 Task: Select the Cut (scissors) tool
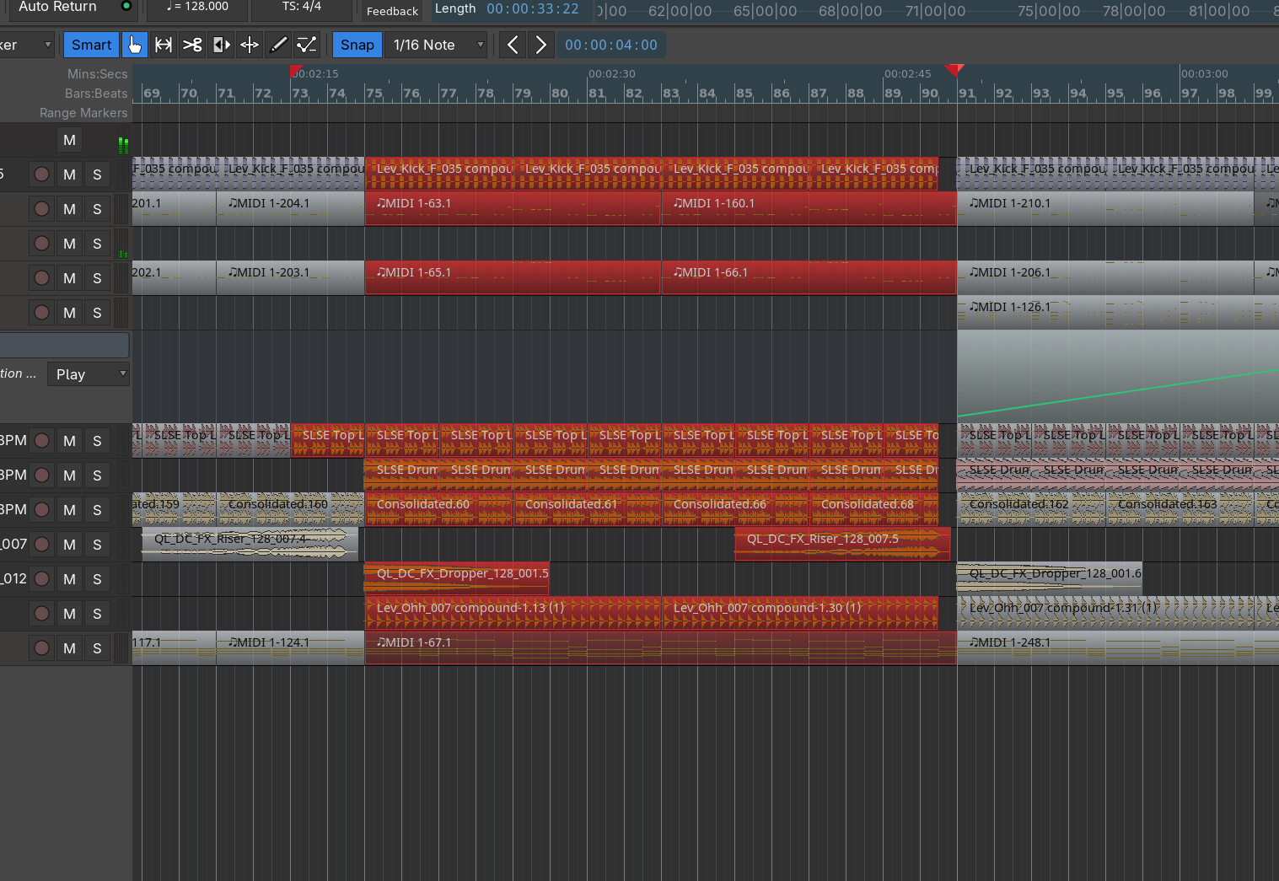pos(192,45)
